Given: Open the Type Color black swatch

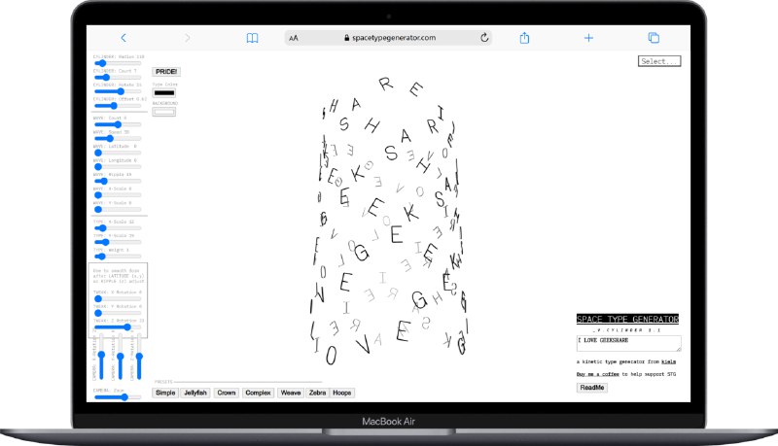Looking at the screenshot, I should (x=164, y=93).
